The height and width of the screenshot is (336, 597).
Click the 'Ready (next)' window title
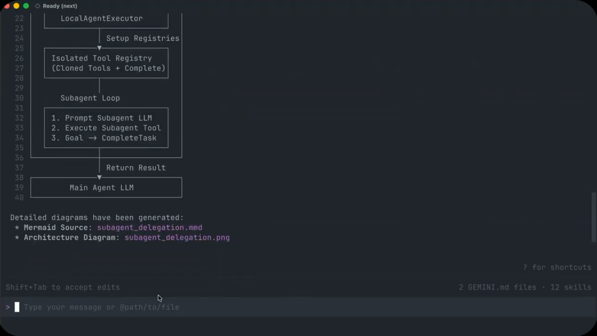click(x=60, y=6)
